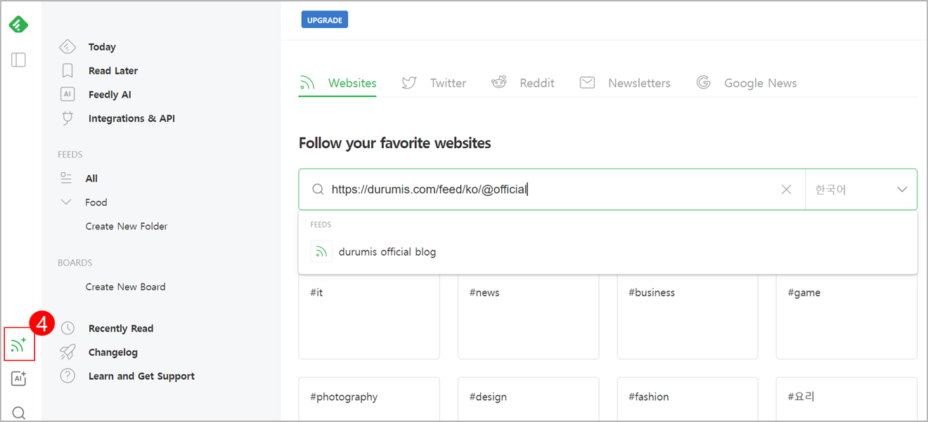Open the #it topic card

click(369, 316)
